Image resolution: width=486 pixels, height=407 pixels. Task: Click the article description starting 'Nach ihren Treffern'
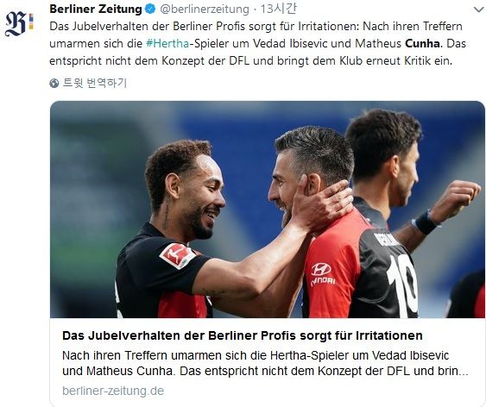pos(265,363)
